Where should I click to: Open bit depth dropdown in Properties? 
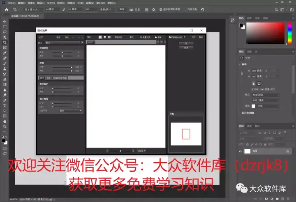[266, 100]
